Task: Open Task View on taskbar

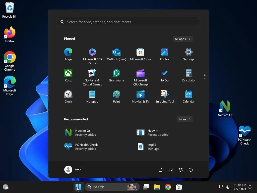Action: tap(146, 187)
